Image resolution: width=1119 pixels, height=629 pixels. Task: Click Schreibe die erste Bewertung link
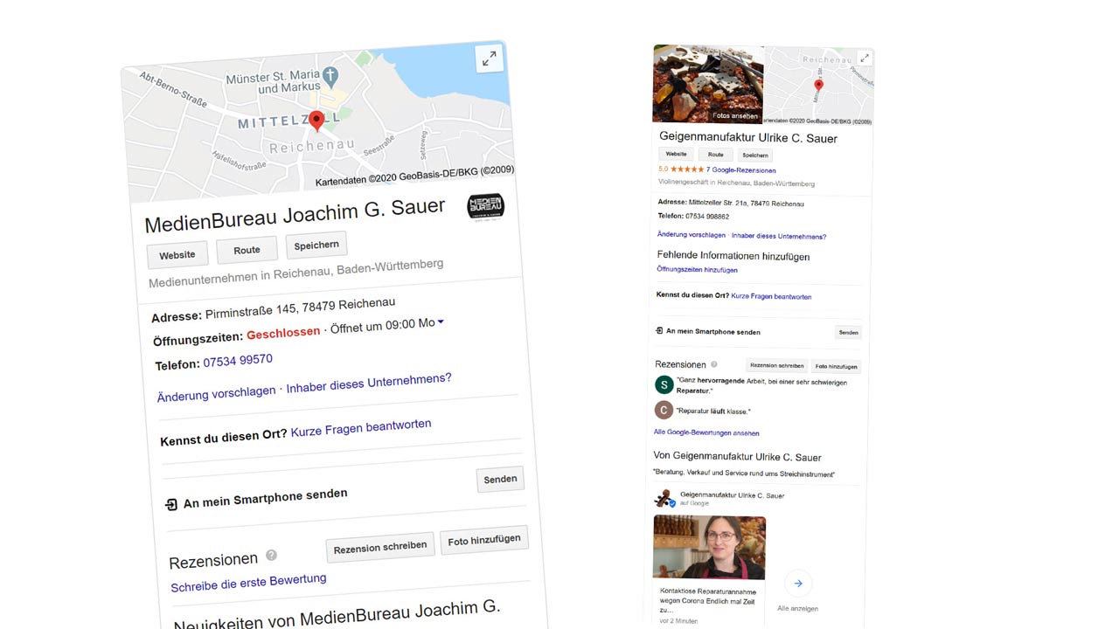pos(248,582)
